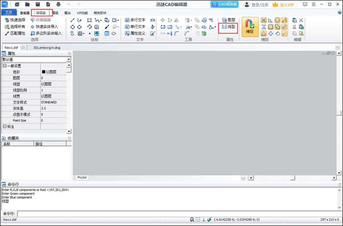Screen dimensions: 343x226
Task: Toggle the snap magnet icon in status bar
Action: (x=192, y=219)
